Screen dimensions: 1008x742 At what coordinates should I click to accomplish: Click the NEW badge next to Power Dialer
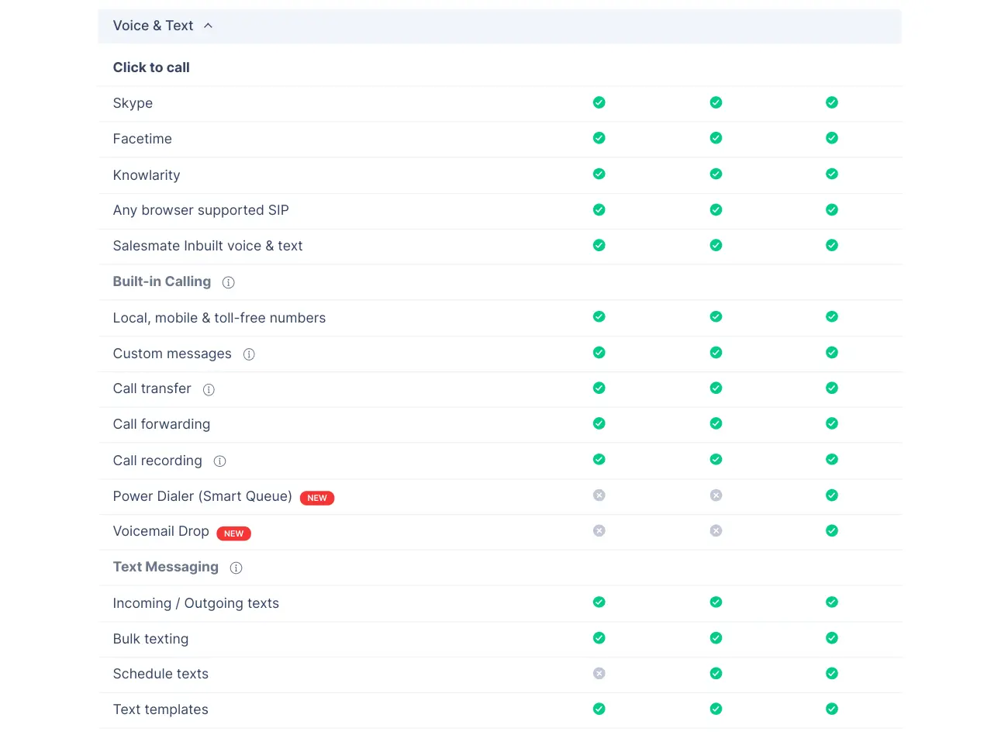317,498
